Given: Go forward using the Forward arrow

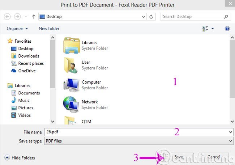Looking at the screenshot, I should click(17, 17).
